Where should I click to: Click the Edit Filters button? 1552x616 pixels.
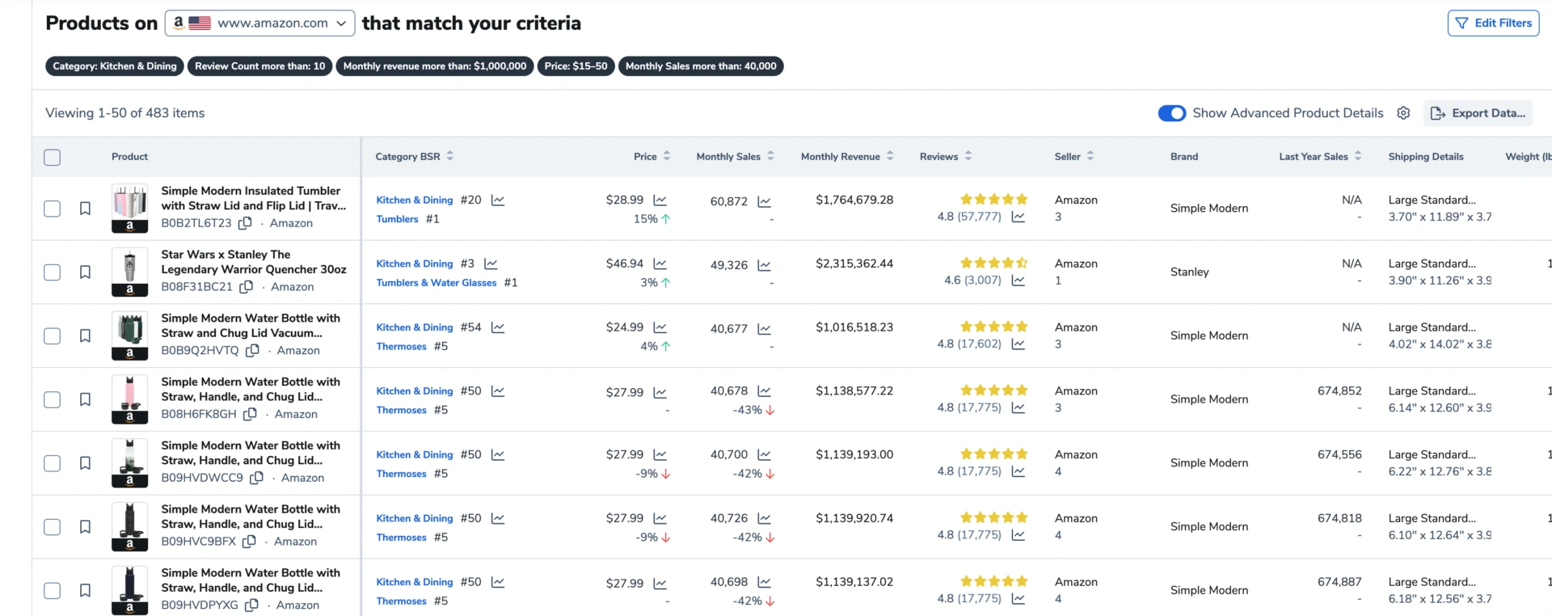[x=1493, y=23]
